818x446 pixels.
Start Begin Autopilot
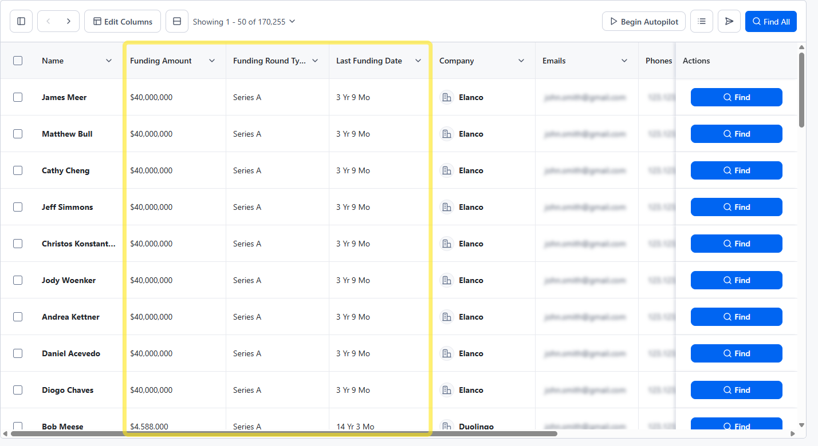pos(644,22)
